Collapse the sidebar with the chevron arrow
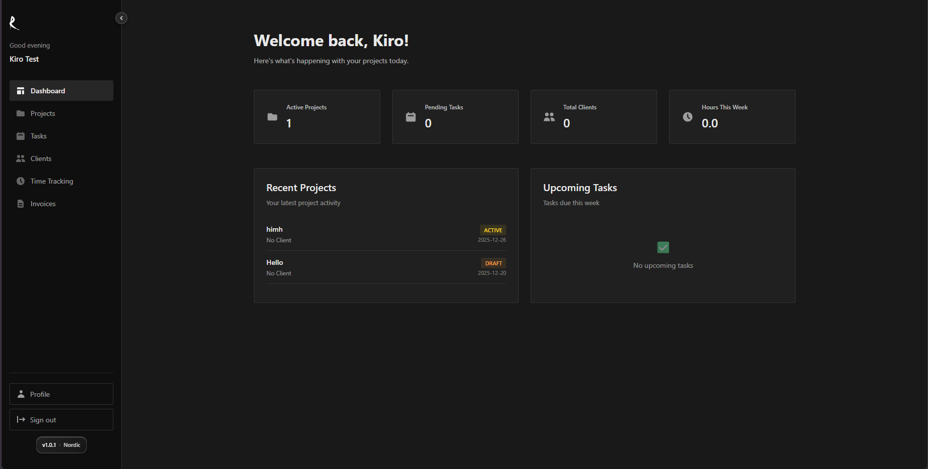This screenshot has height=469, width=928. [121, 18]
